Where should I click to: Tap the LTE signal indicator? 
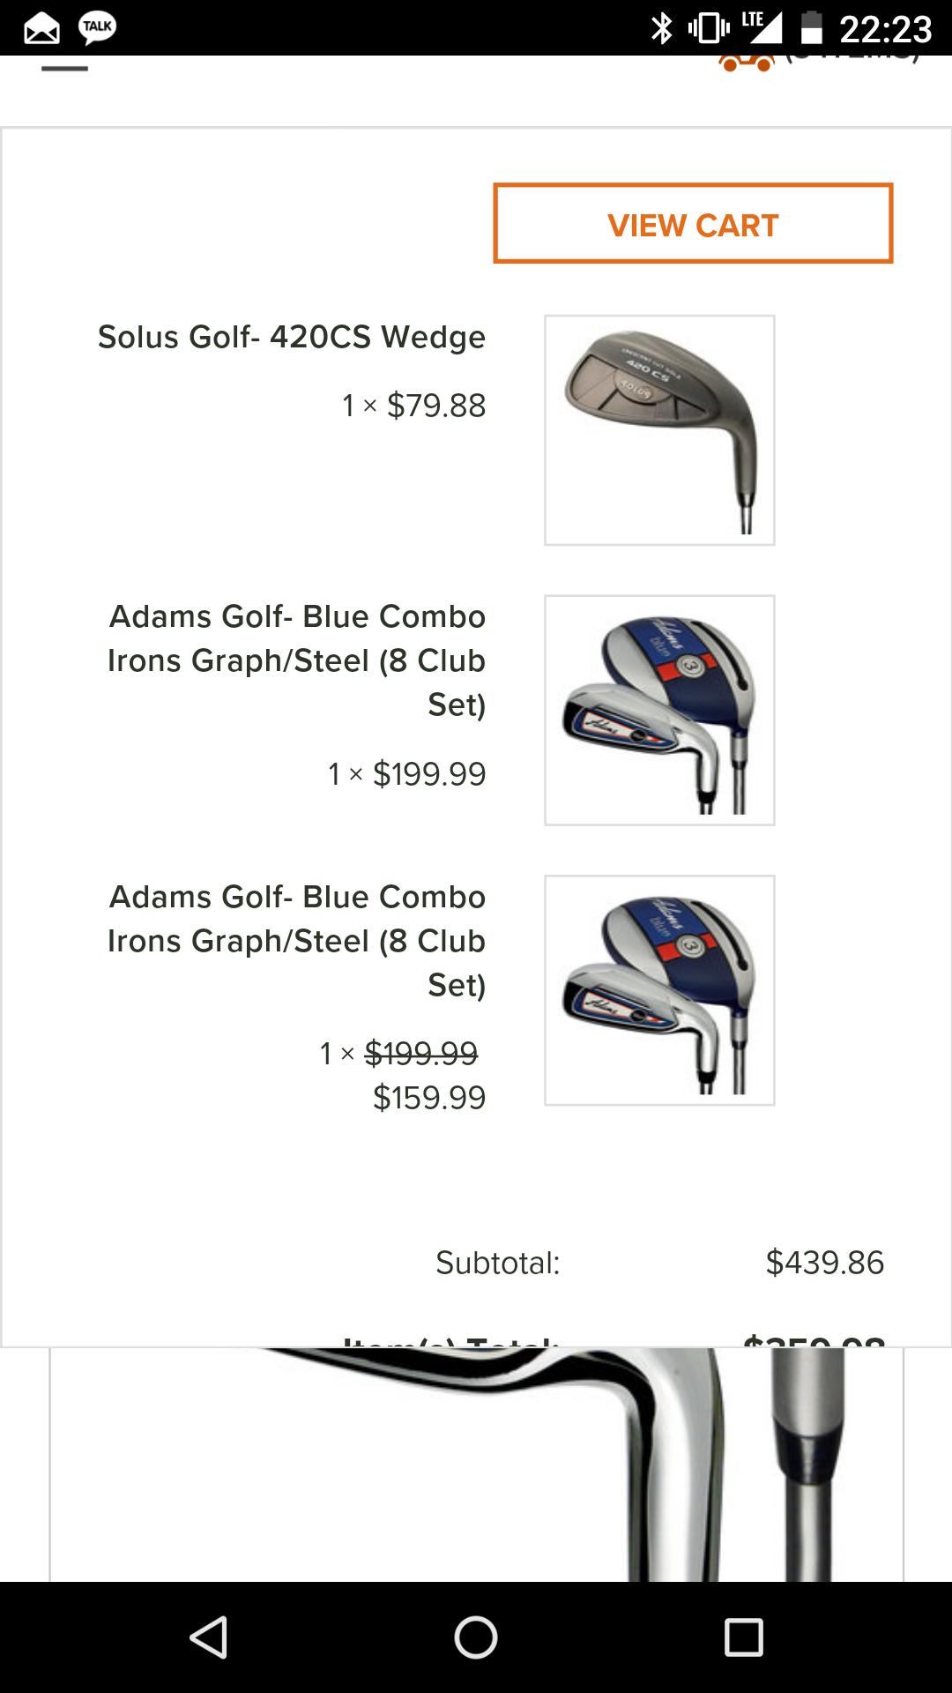coord(761,26)
